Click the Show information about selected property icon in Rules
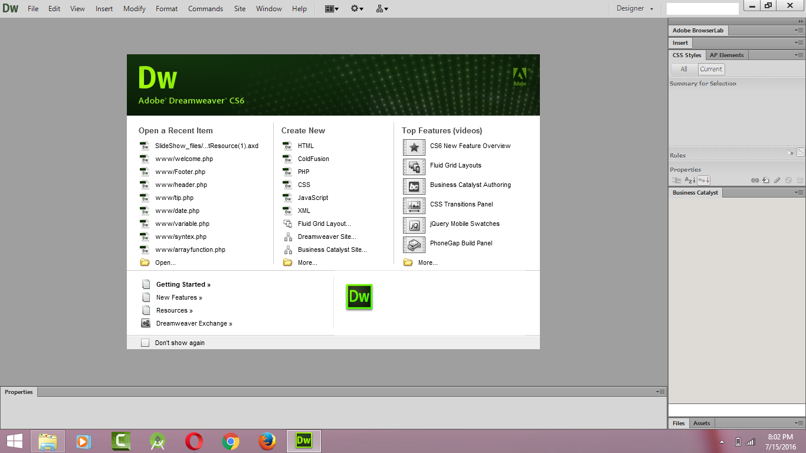The width and height of the screenshot is (806, 453). [x=791, y=152]
